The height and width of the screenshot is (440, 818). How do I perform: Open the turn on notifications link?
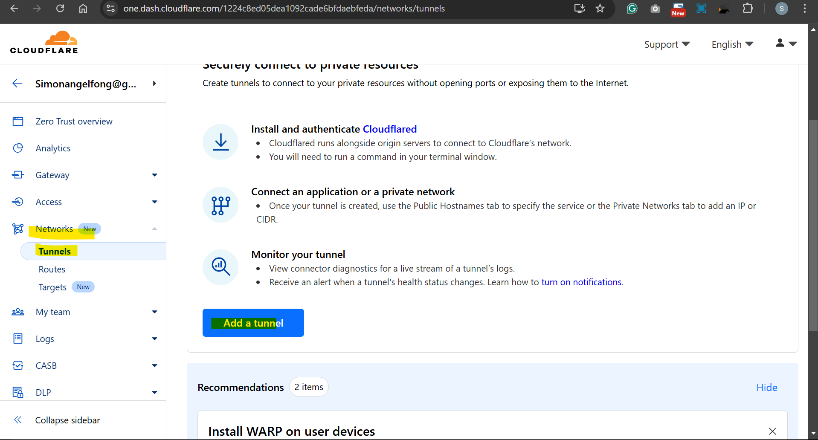tap(581, 282)
